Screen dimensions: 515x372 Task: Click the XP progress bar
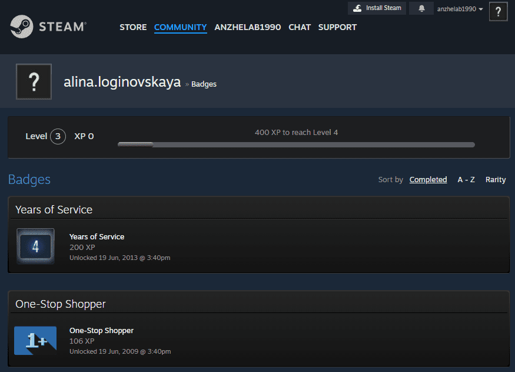pos(296,144)
